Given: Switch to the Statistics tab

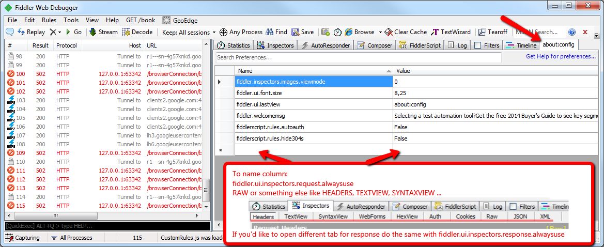Looking at the screenshot, I should click(234, 45).
